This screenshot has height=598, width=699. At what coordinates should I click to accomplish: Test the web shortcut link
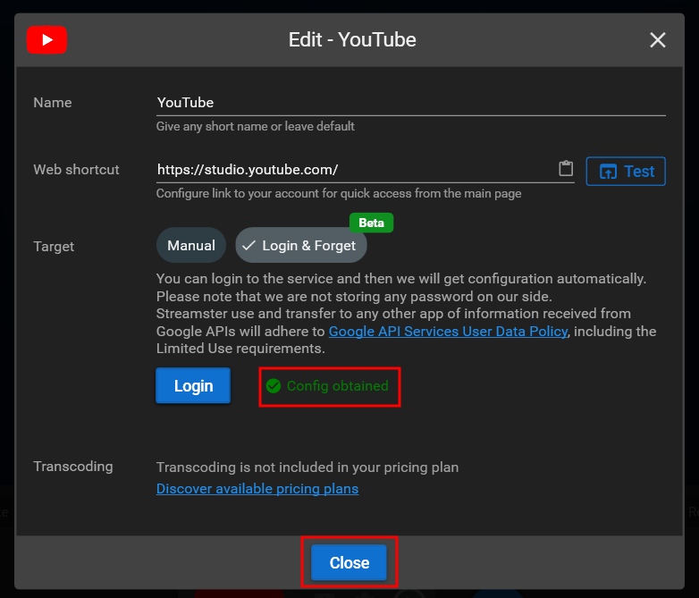(x=626, y=172)
